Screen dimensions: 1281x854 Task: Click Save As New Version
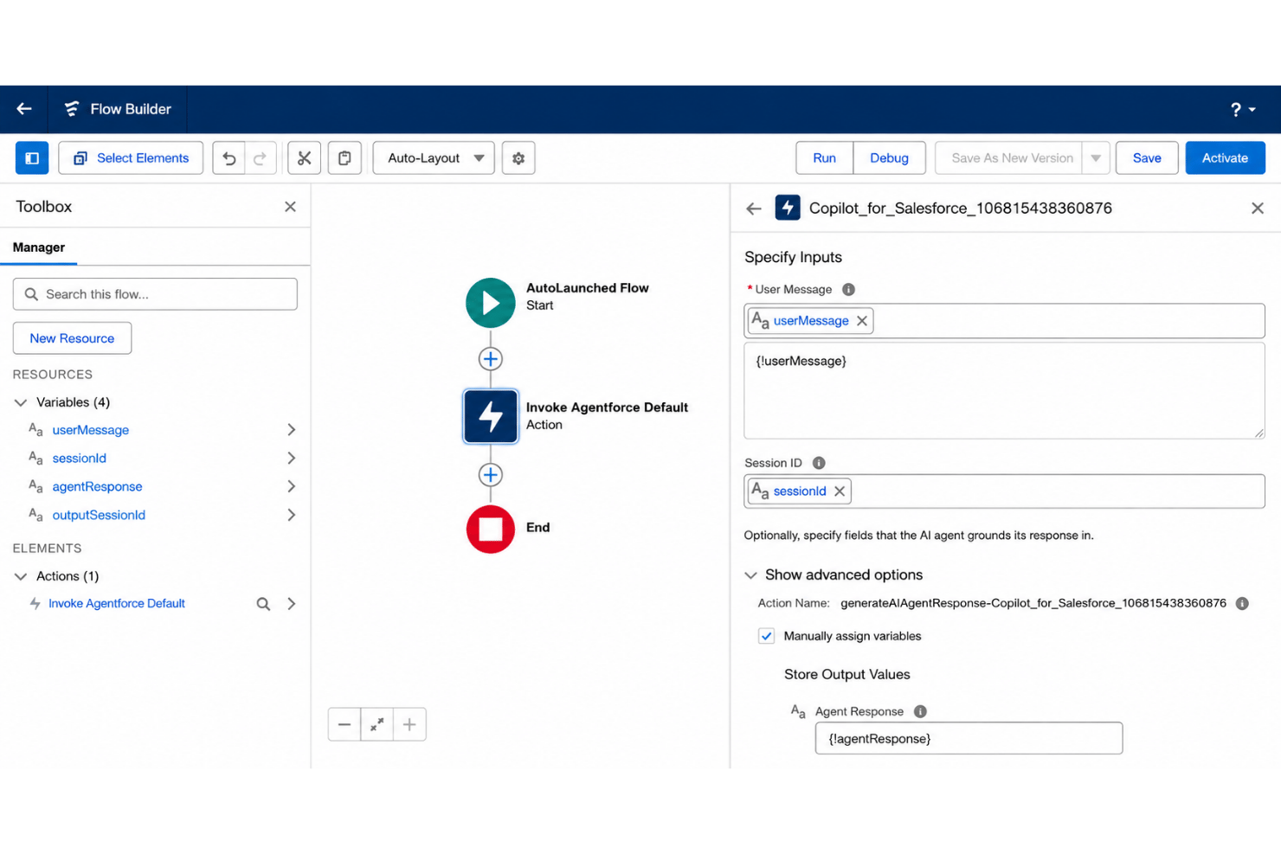point(1009,158)
